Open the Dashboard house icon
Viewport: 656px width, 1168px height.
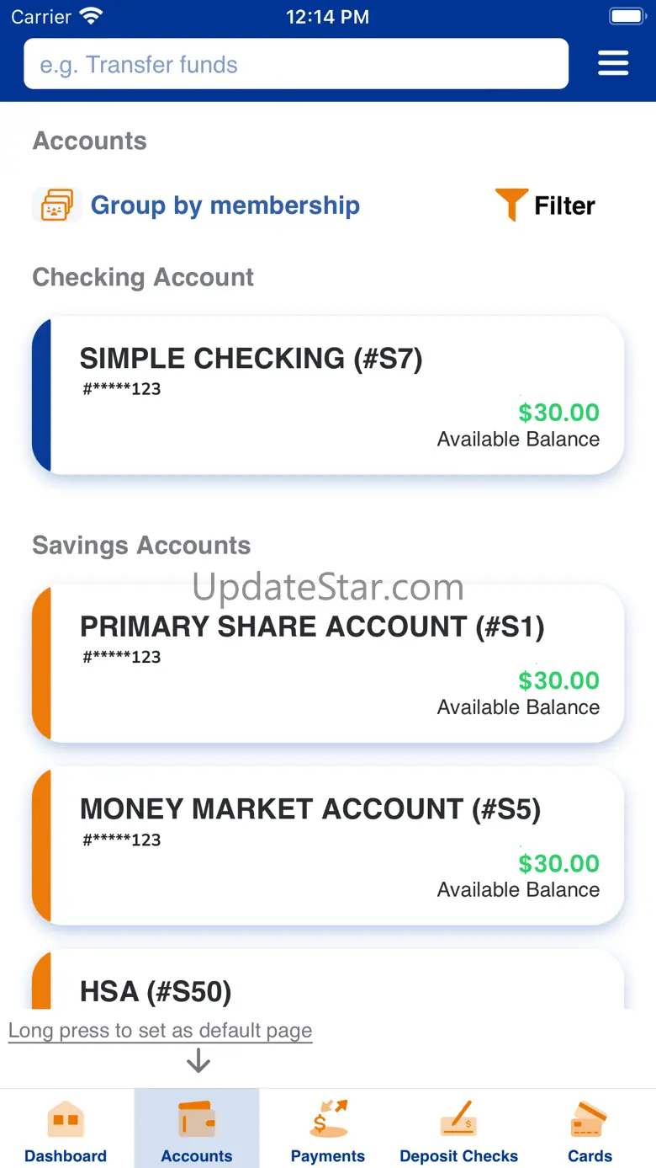click(66, 1119)
